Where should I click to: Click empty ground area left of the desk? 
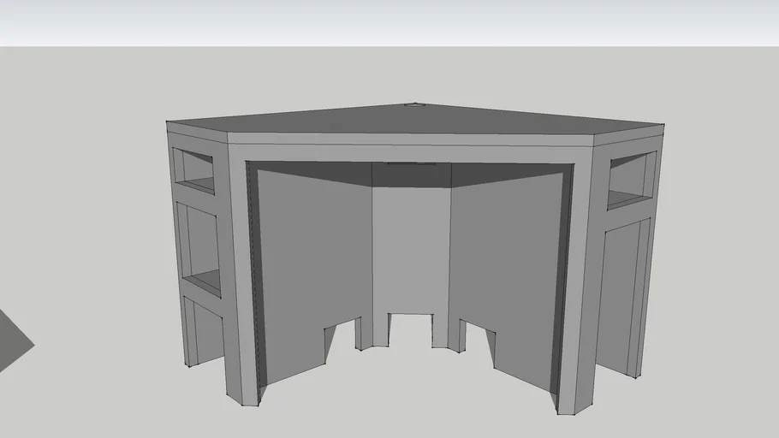[x=86, y=214]
